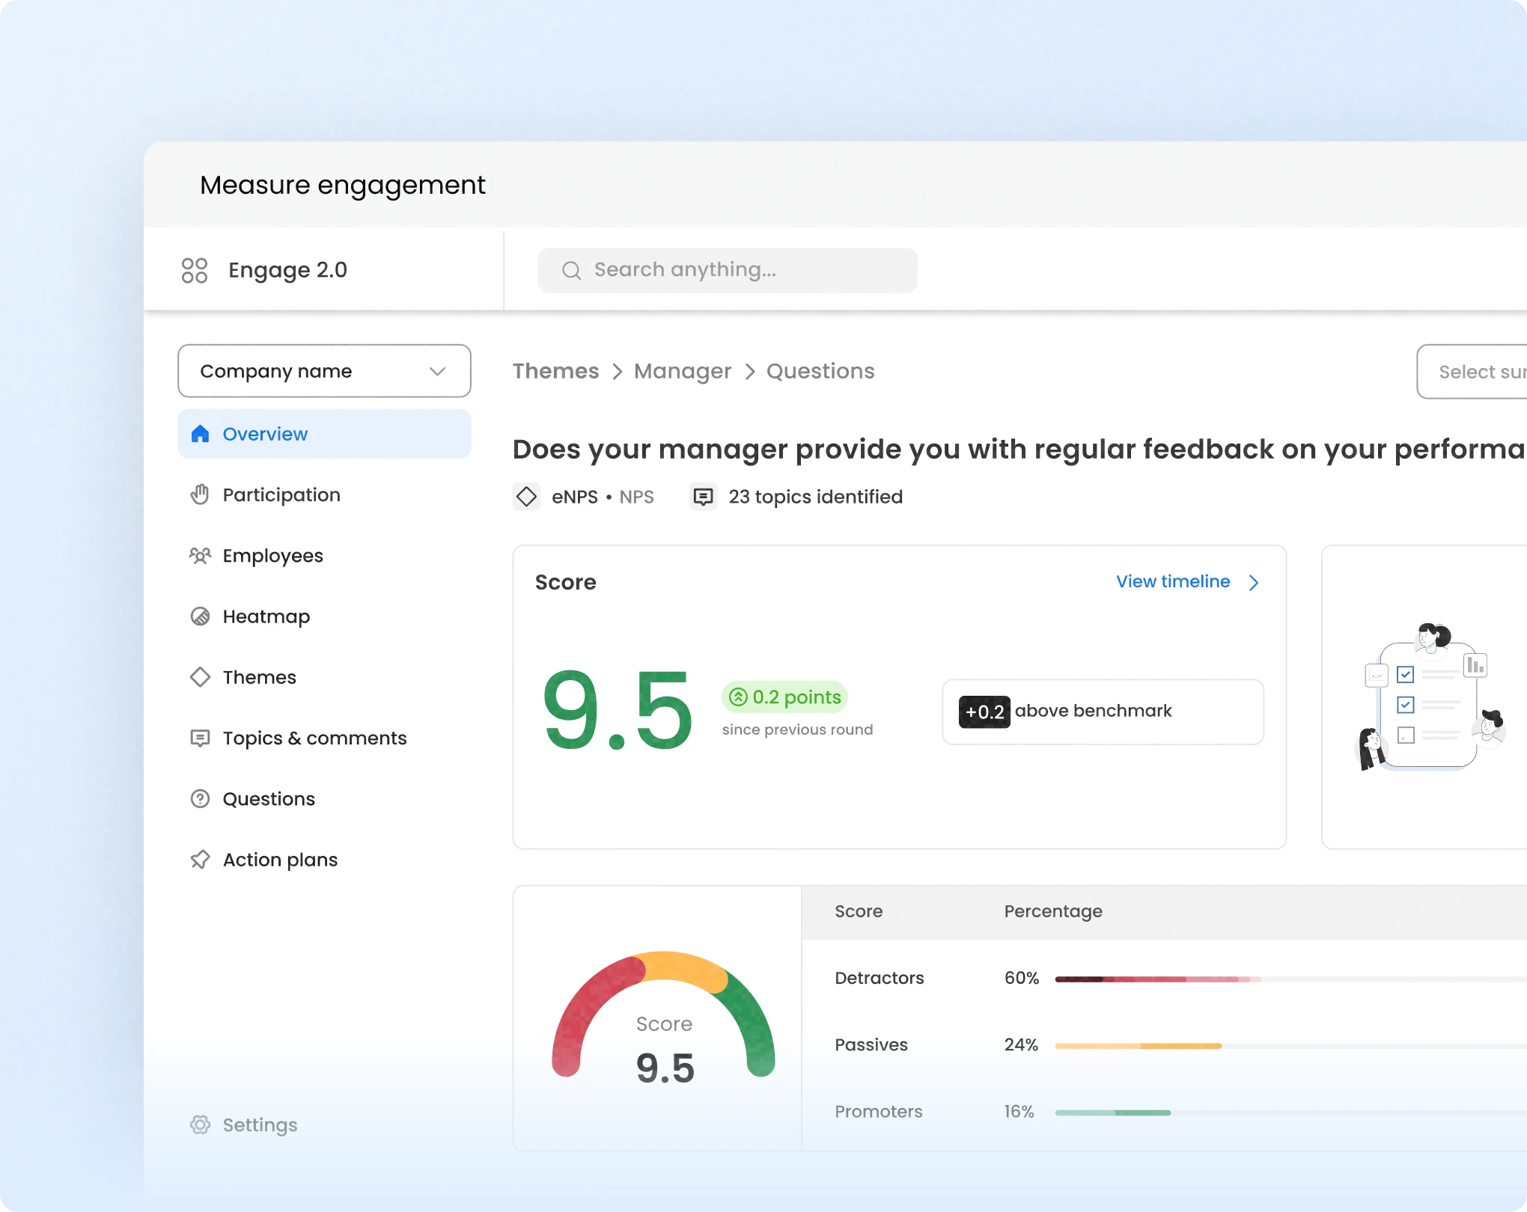Viewport: 1527px width, 1212px height.
Task: Click the Settings gear icon
Action: click(x=200, y=1124)
